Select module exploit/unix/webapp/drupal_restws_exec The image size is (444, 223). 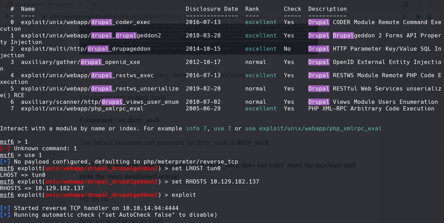pyautogui.click(x=88, y=75)
